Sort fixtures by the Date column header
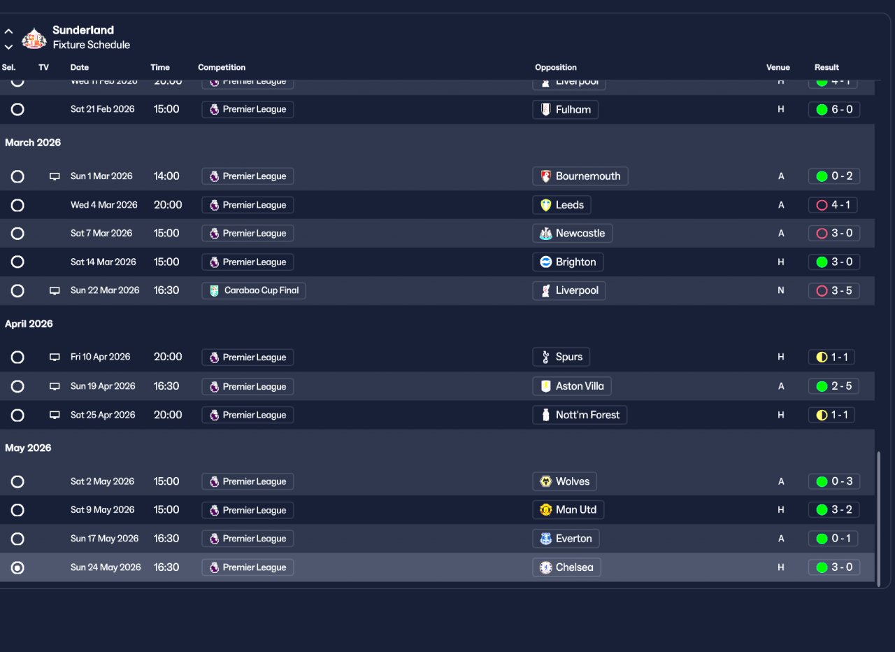The height and width of the screenshot is (652, 895). [80, 68]
